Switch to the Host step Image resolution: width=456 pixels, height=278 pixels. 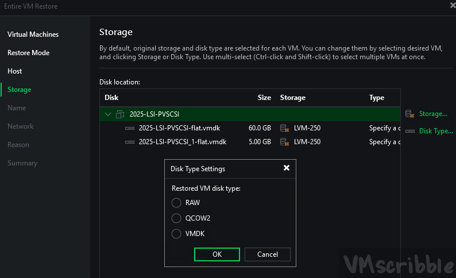pos(15,71)
